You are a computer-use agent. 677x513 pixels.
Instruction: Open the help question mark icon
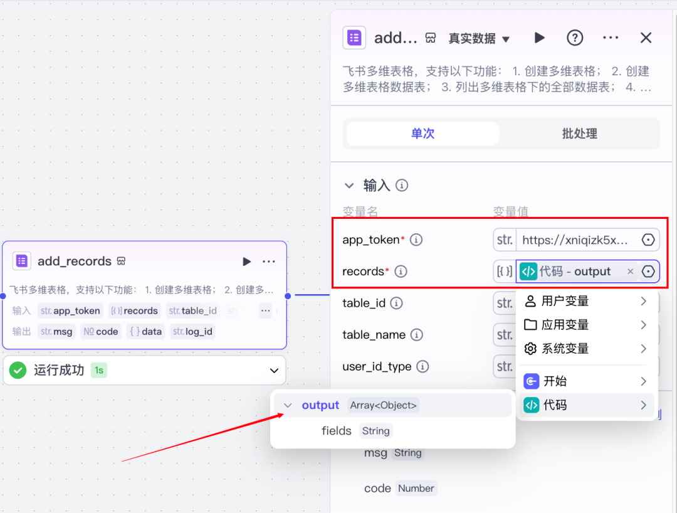coord(575,38)
